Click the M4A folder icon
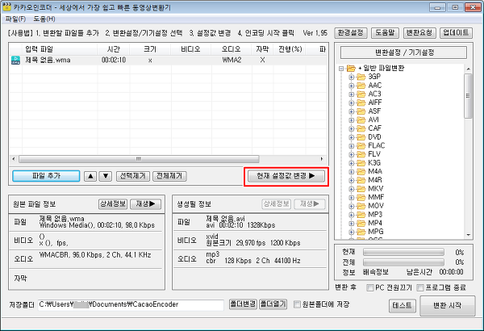The width and height of the screenshot is (484, 331). click(x=361, y=171)
